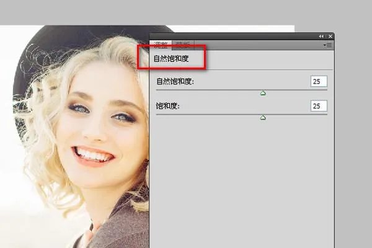Click the 饱和度 slider handle
The width and height of the screenshot is (372, 248).
(x=263, y=117)
